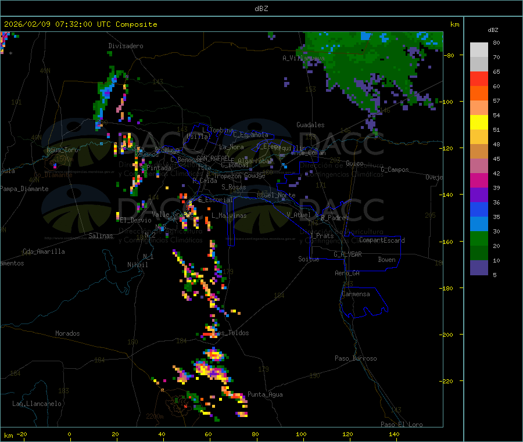Select the Paso_El_Loro label
Viewport: 523px width, 442px height.
(402, 425)
